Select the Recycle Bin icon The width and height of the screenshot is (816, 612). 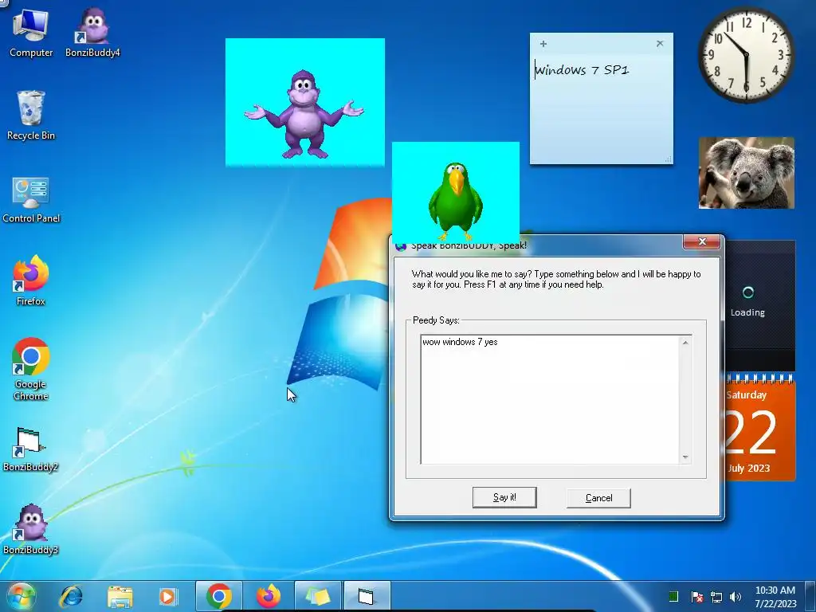[x=31, y=115]
